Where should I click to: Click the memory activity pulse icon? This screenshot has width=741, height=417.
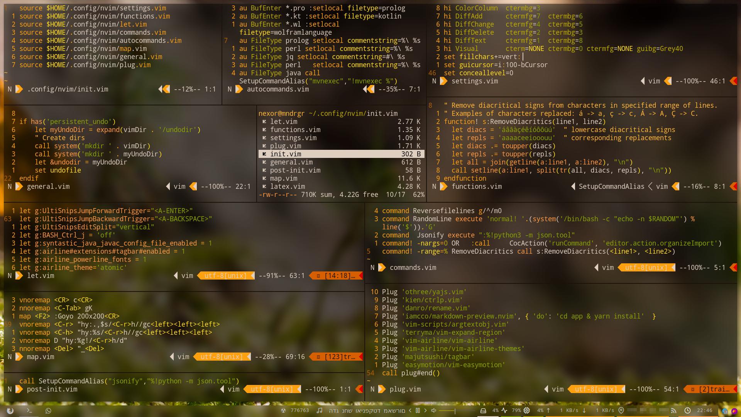coord(504,411)
